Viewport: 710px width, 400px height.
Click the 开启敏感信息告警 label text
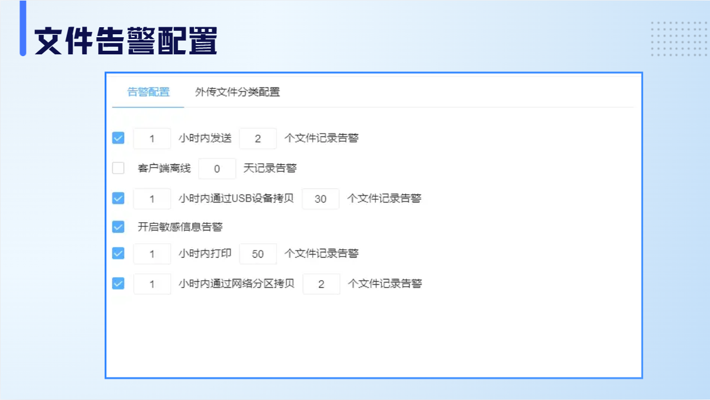click(180, 227)
